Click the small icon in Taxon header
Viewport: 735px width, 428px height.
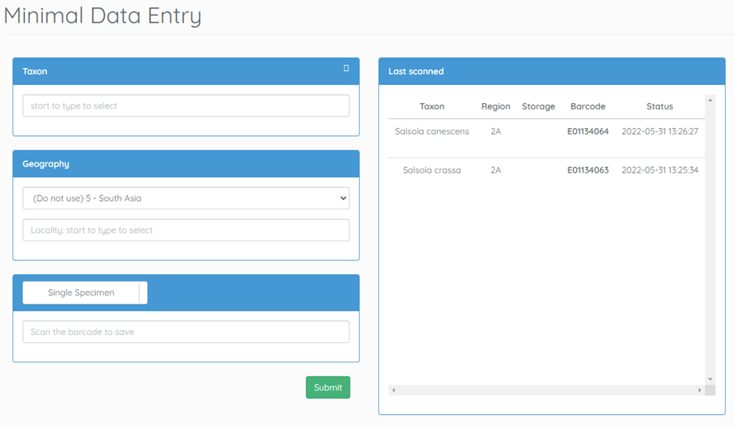coord(346,69)
